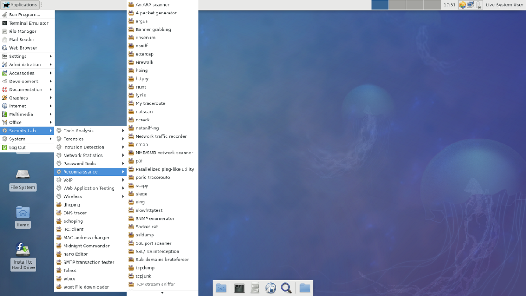Click the network connection tray icon

pyautogui.click(x=471, y=5)
